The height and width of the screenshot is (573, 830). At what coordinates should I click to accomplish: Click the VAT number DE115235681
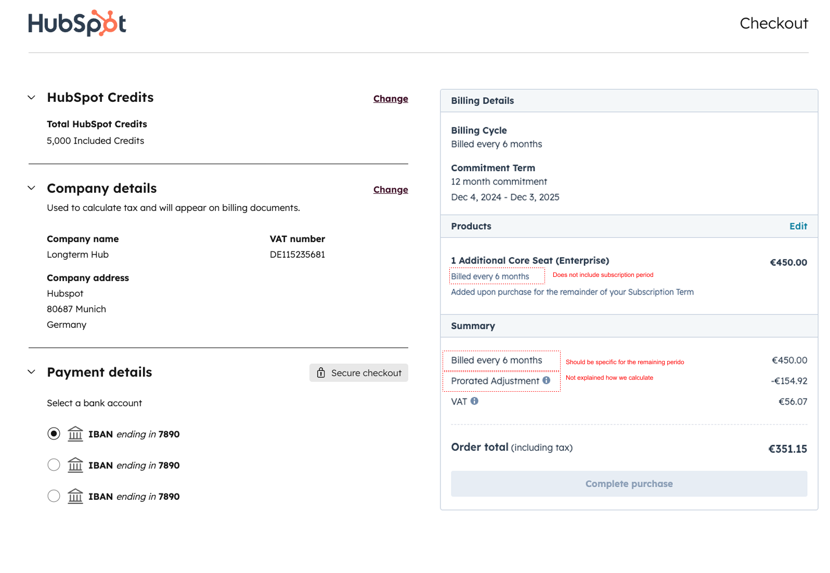point(297,255)
